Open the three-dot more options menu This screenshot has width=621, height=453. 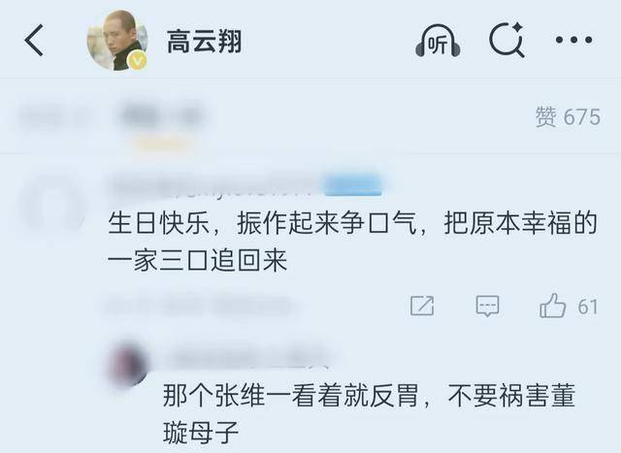point(573,40)
